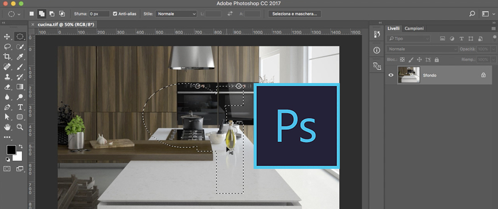The image size is (498, 209).
Task: Select the Spot Healing Brush tool
Action: [7, 67]
